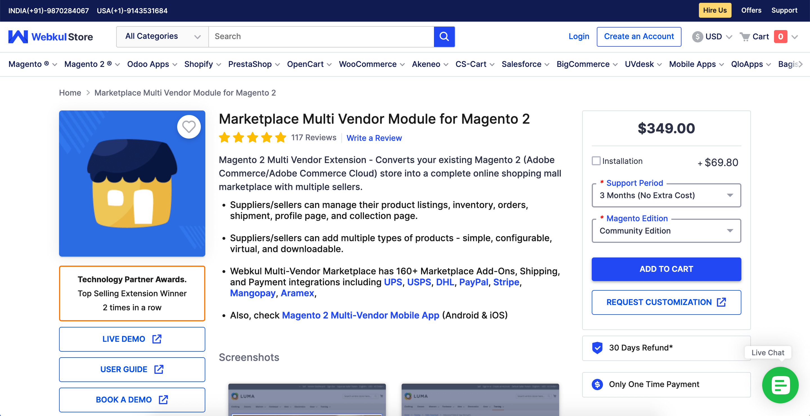
Task: Click in the Search text field
Action: [x=321, y=37]
